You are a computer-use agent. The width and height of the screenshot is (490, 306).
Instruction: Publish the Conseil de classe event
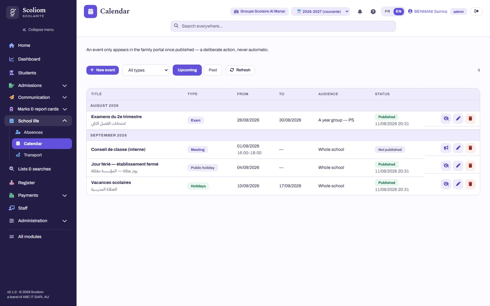(446, 148)
